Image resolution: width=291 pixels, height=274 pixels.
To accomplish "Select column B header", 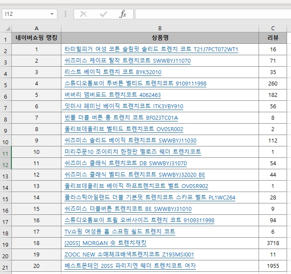I will [x=160, y=28].
